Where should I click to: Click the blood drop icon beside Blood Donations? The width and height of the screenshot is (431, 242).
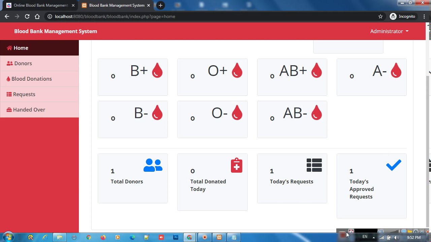point(8,79)
